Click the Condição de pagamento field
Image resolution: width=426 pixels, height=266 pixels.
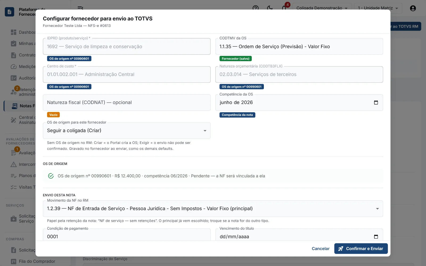(x=126, y=235)
